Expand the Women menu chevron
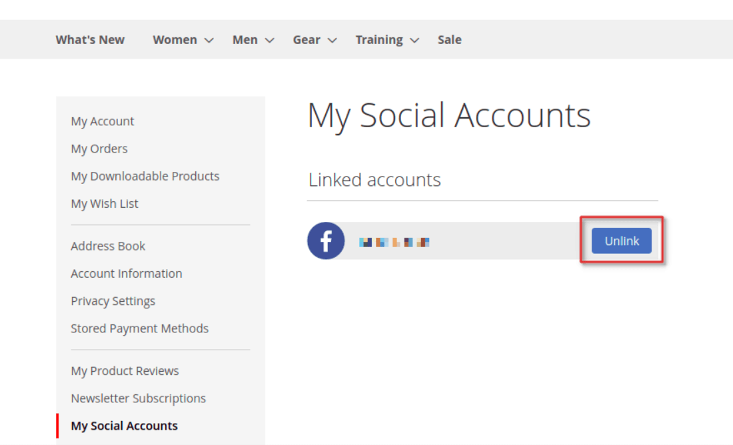The width and height of the screenshot is (733, 445). pyautogui.click(x=209, y=41)
